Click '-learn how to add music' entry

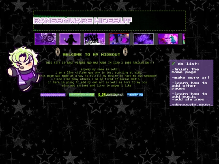(189, 95)
